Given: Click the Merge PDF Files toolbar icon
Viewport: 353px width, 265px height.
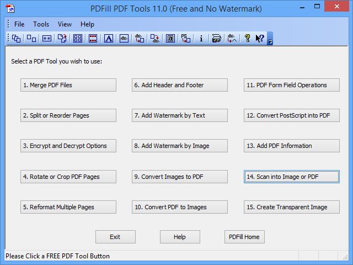Looking at the screenshot, I should (x=16, y=39).
